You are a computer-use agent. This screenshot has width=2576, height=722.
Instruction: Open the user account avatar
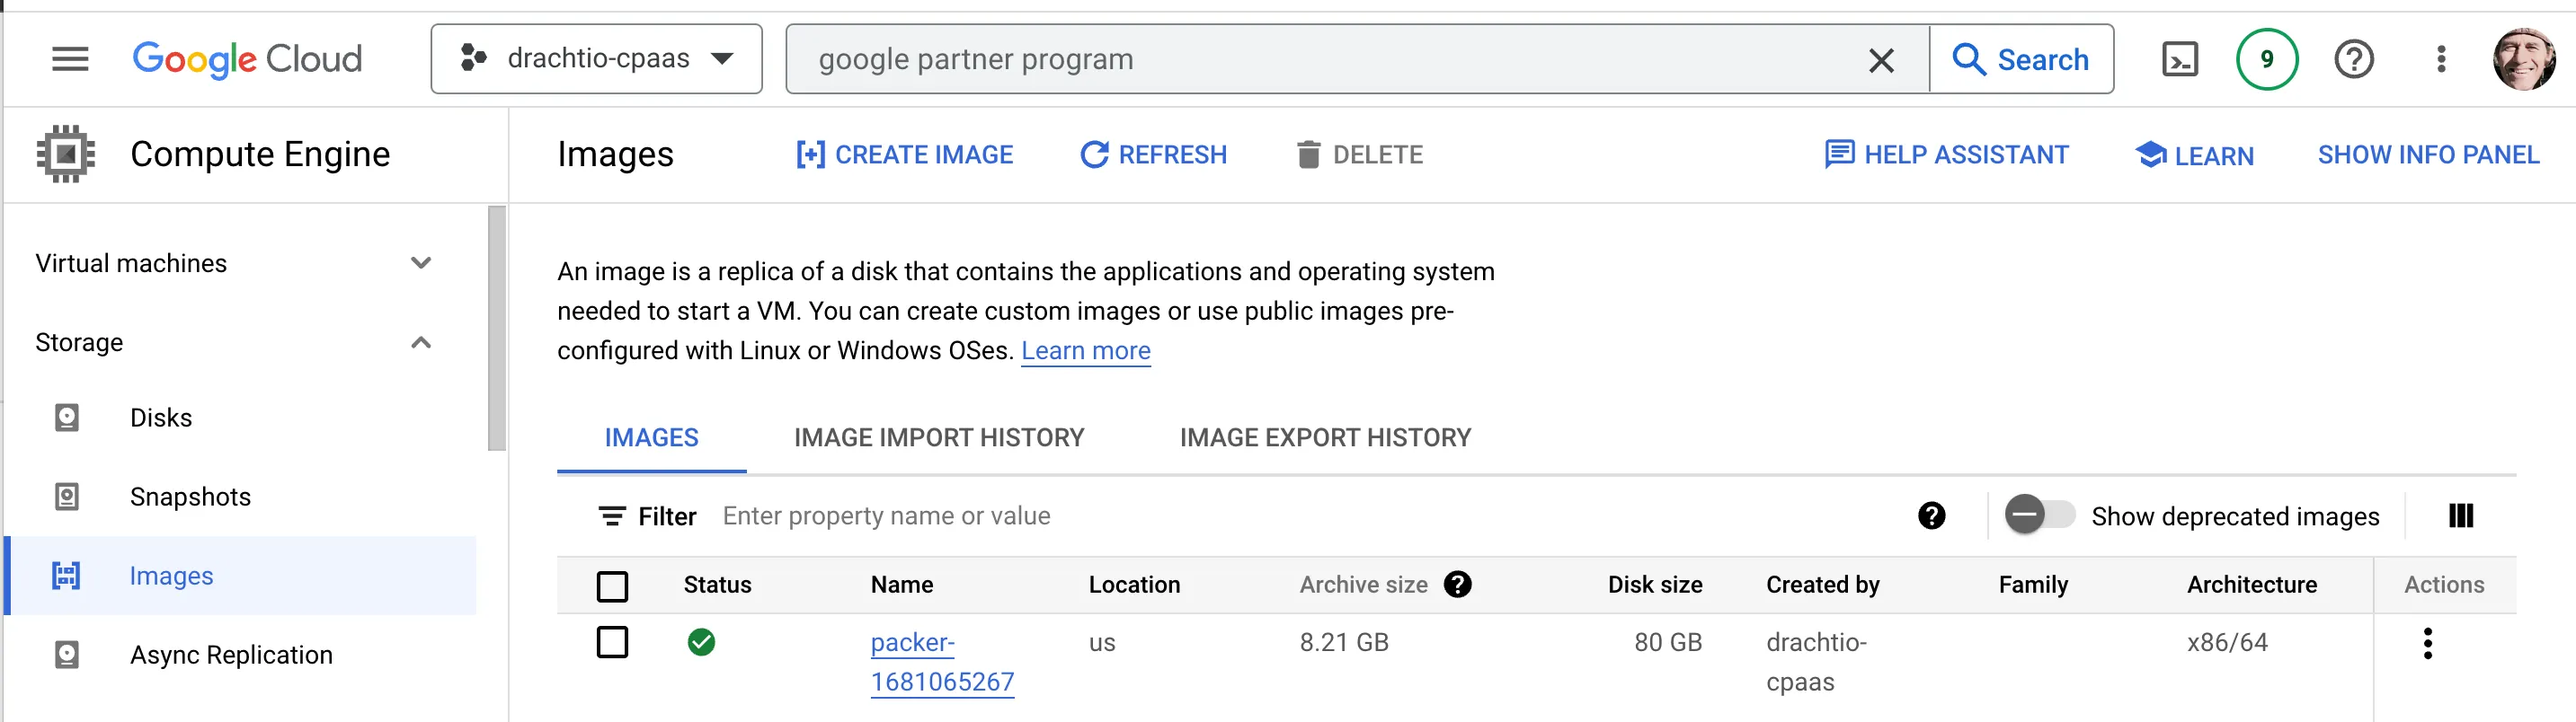tap(2523, 59)
